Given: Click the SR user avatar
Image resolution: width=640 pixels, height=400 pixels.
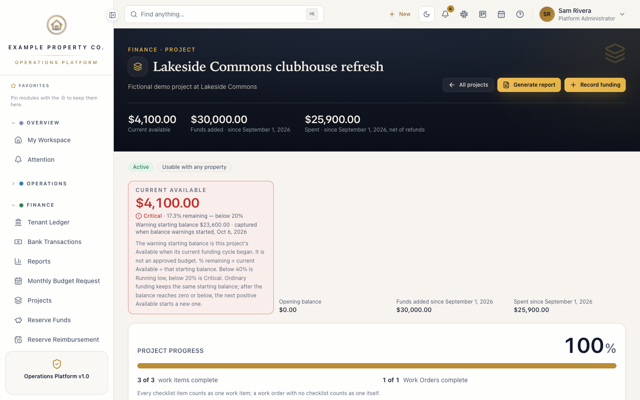Looking at the screenshot, I should click(x=547, y=14).
